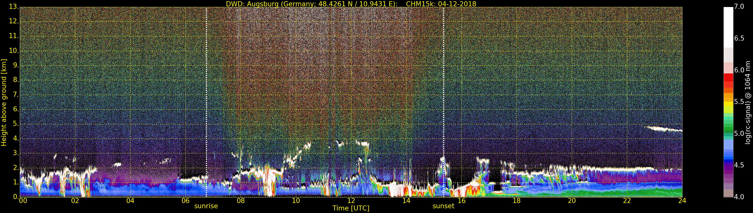Click the "5.0" colorbar value
753x213 pixels.
[x=739, y=134]
